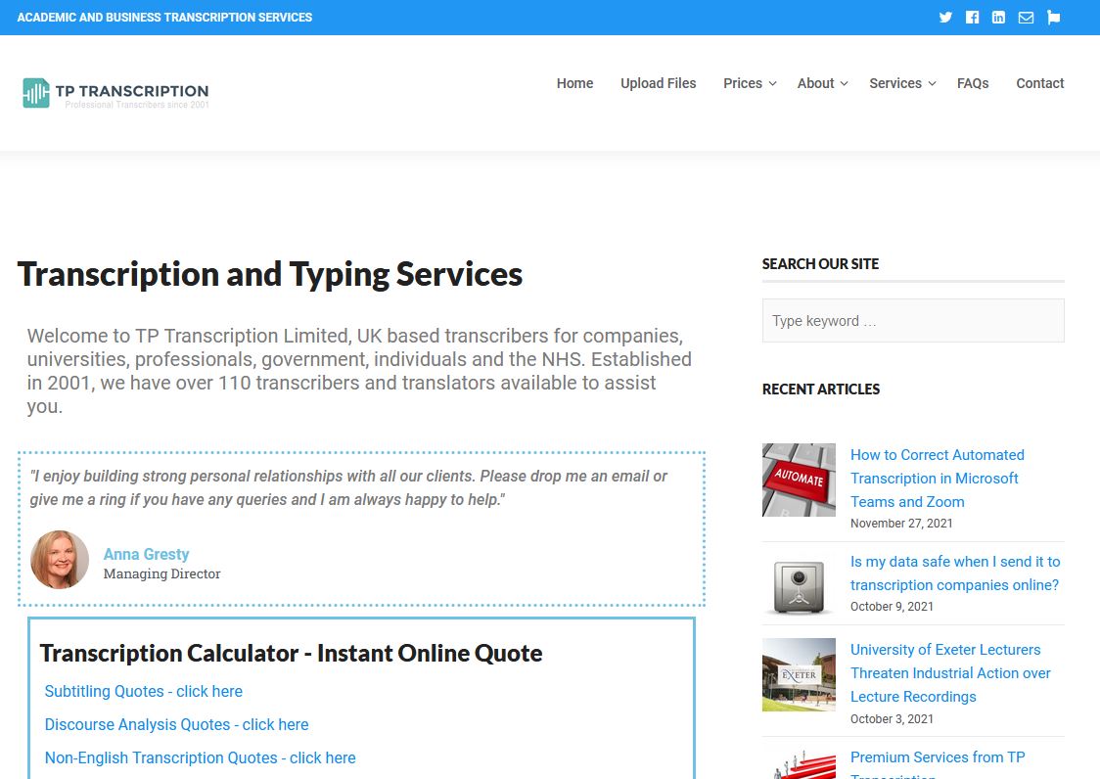Open the LinkedIn icon link
Screen dimensions: 1100x779
pos(998,18)
